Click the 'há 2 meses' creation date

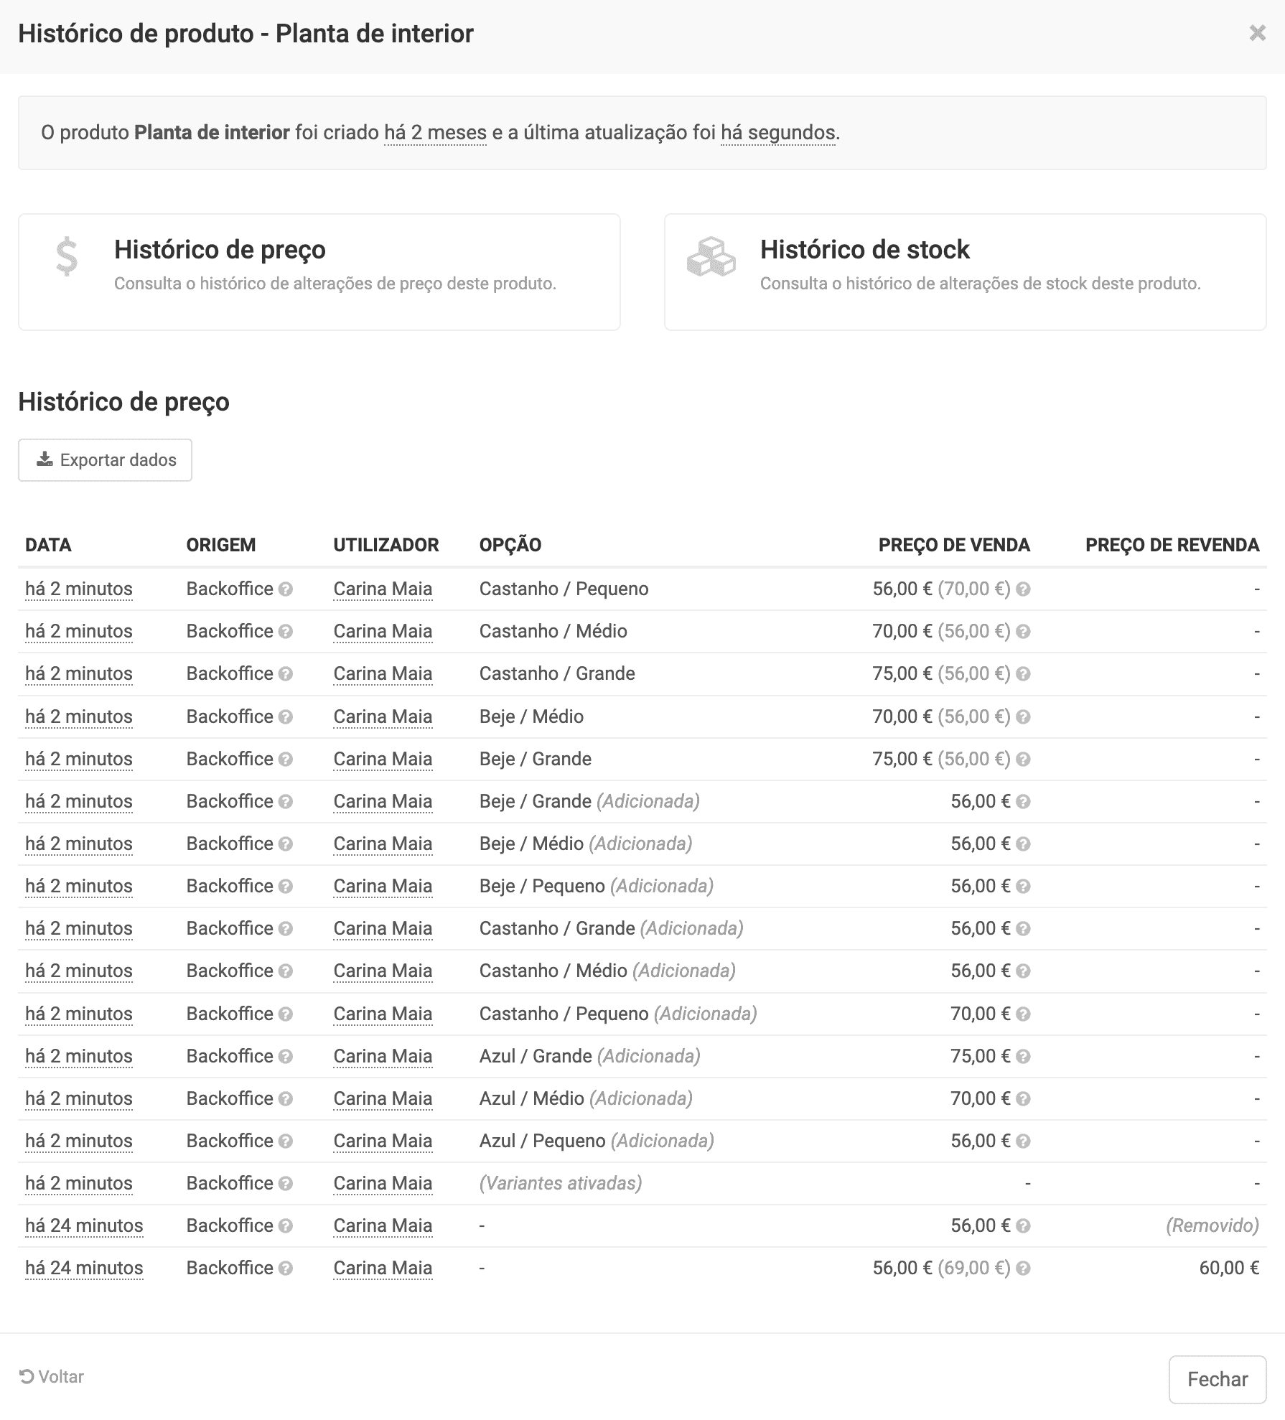tap(435, 133)
